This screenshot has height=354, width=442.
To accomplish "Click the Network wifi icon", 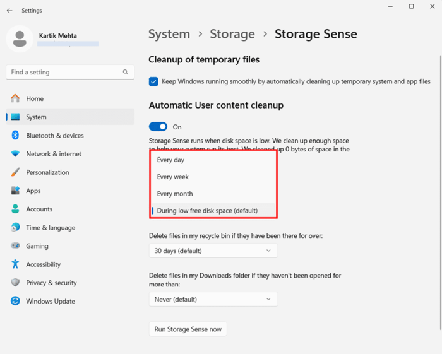I will click(x=15, y=154).
